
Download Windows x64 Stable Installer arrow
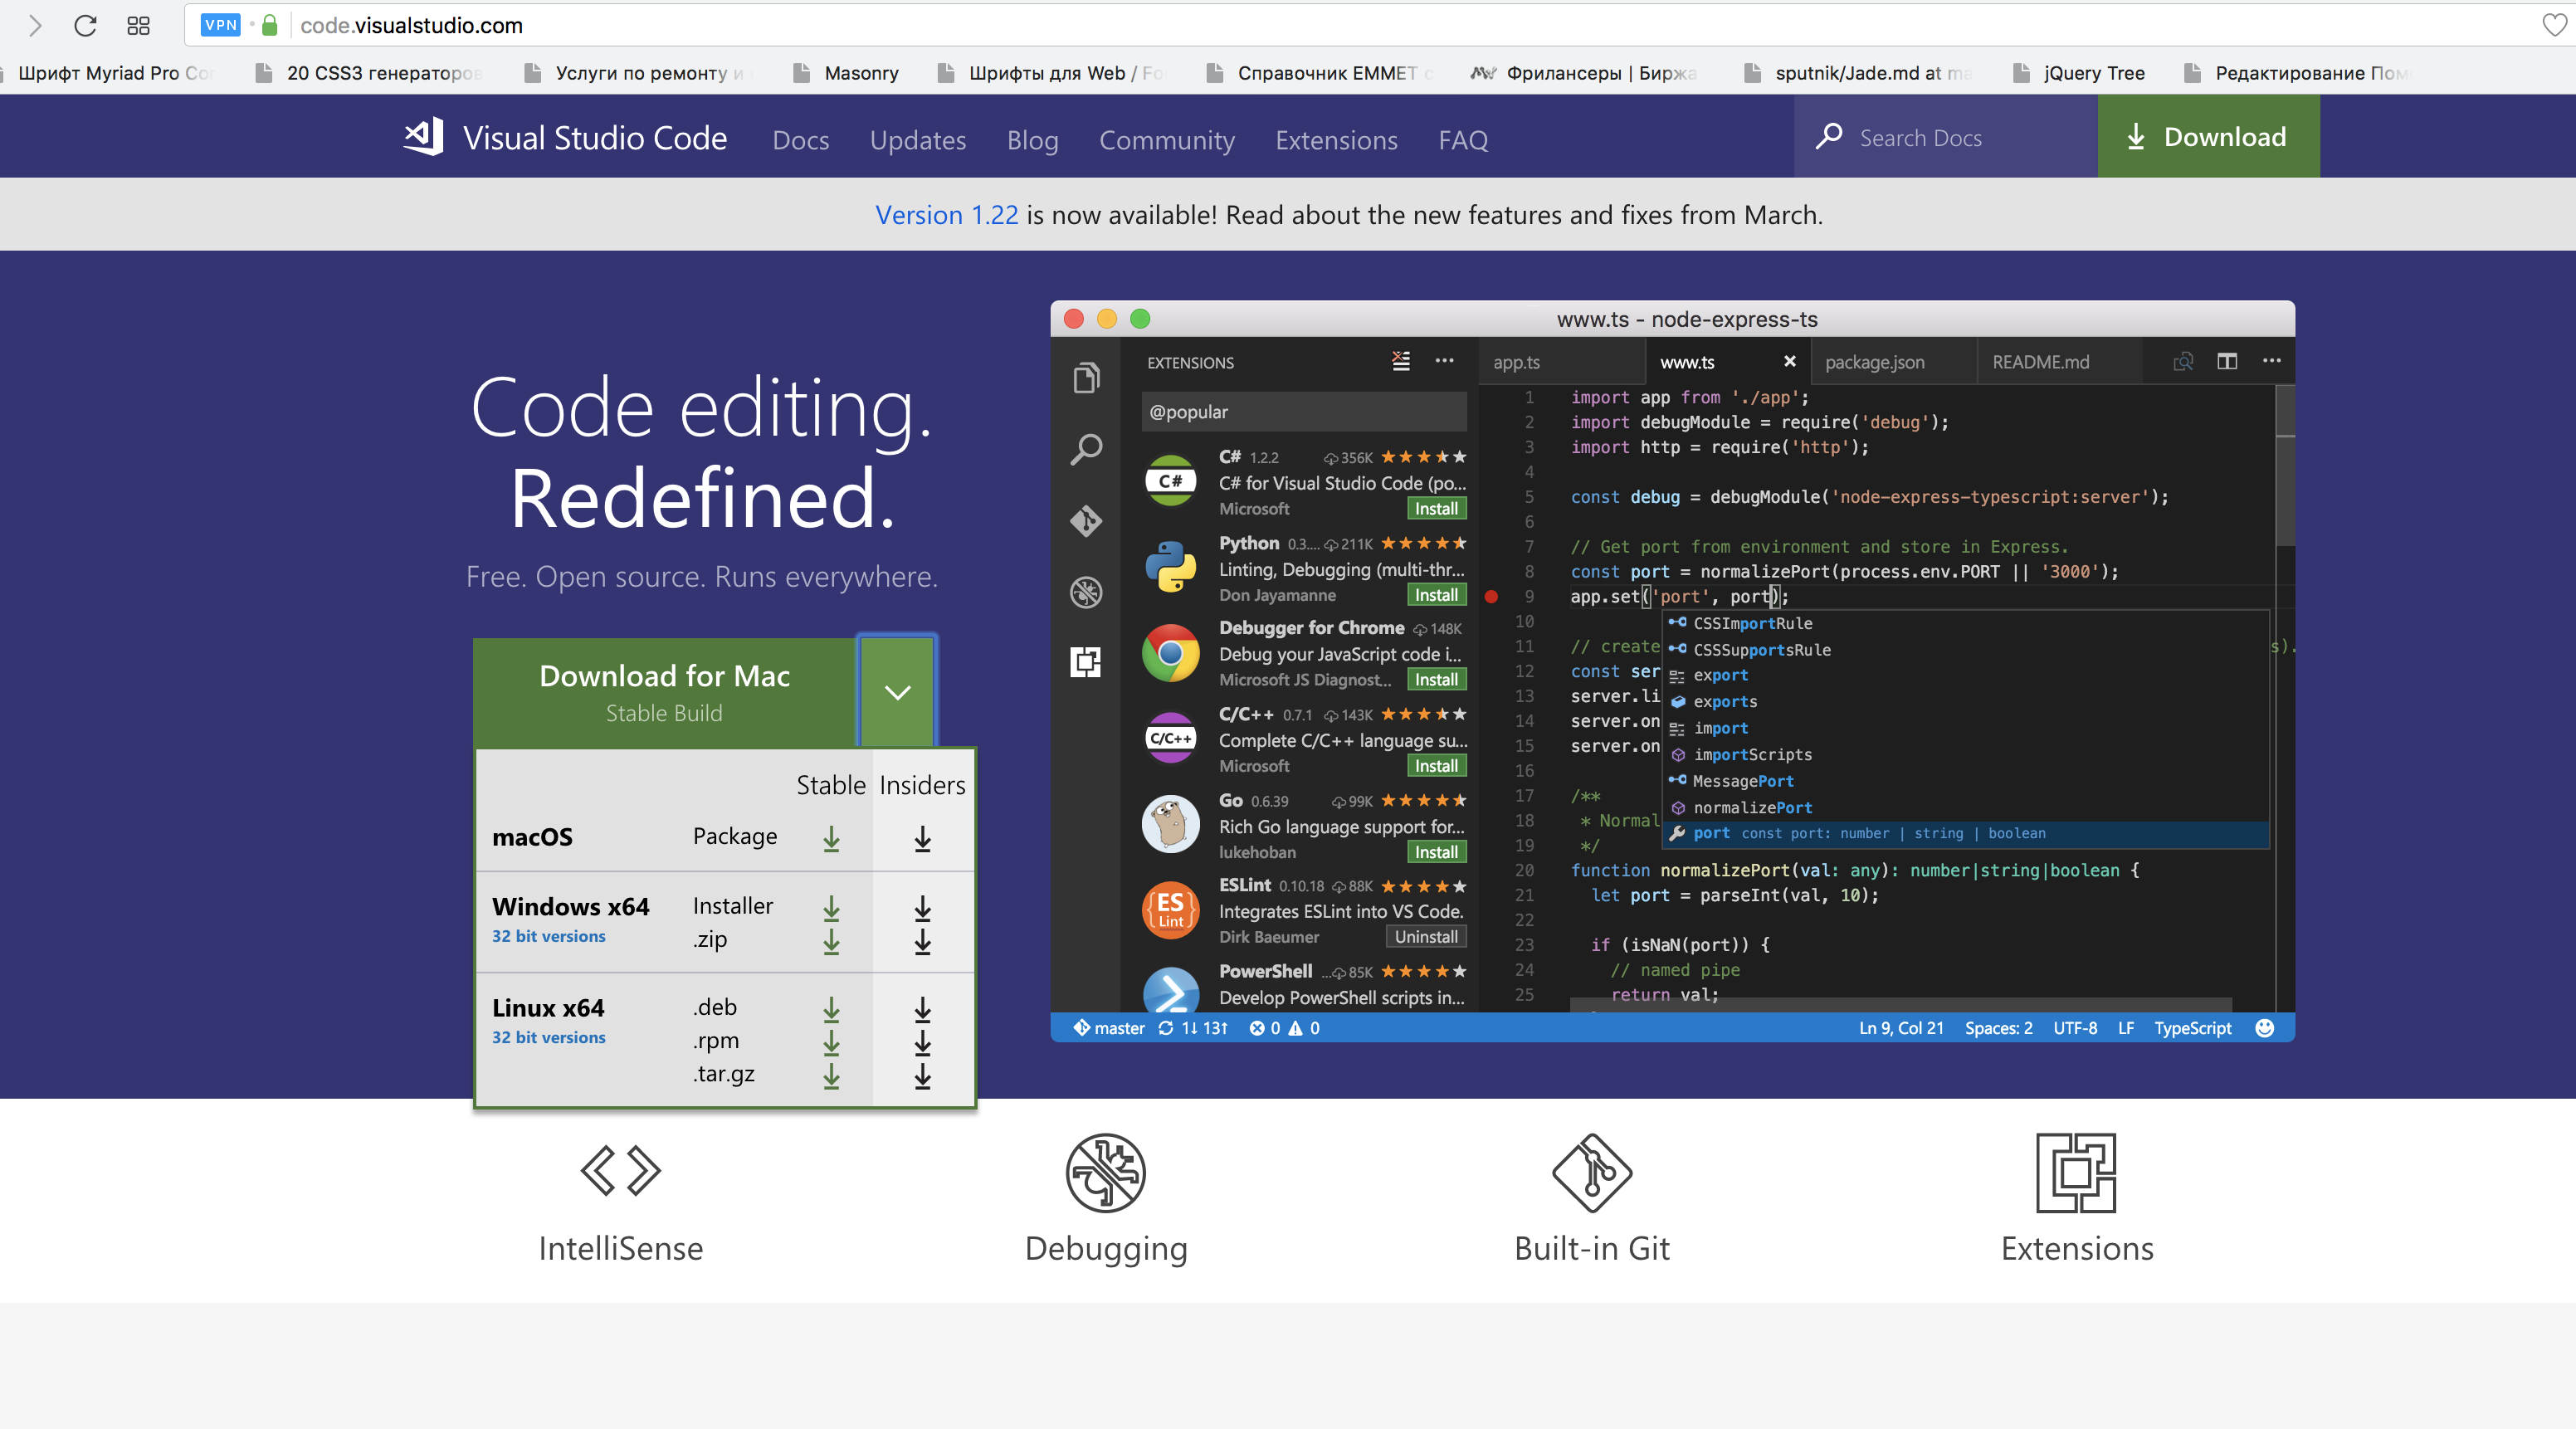(831, 907)
